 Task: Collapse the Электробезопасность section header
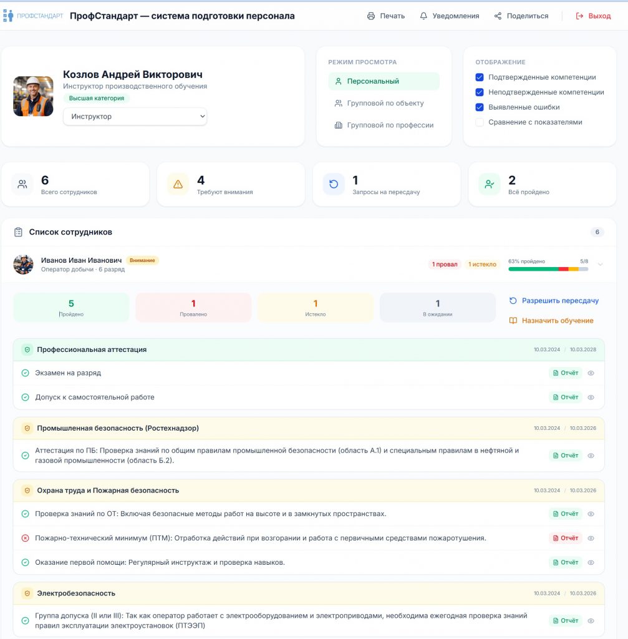pos(309,593)
